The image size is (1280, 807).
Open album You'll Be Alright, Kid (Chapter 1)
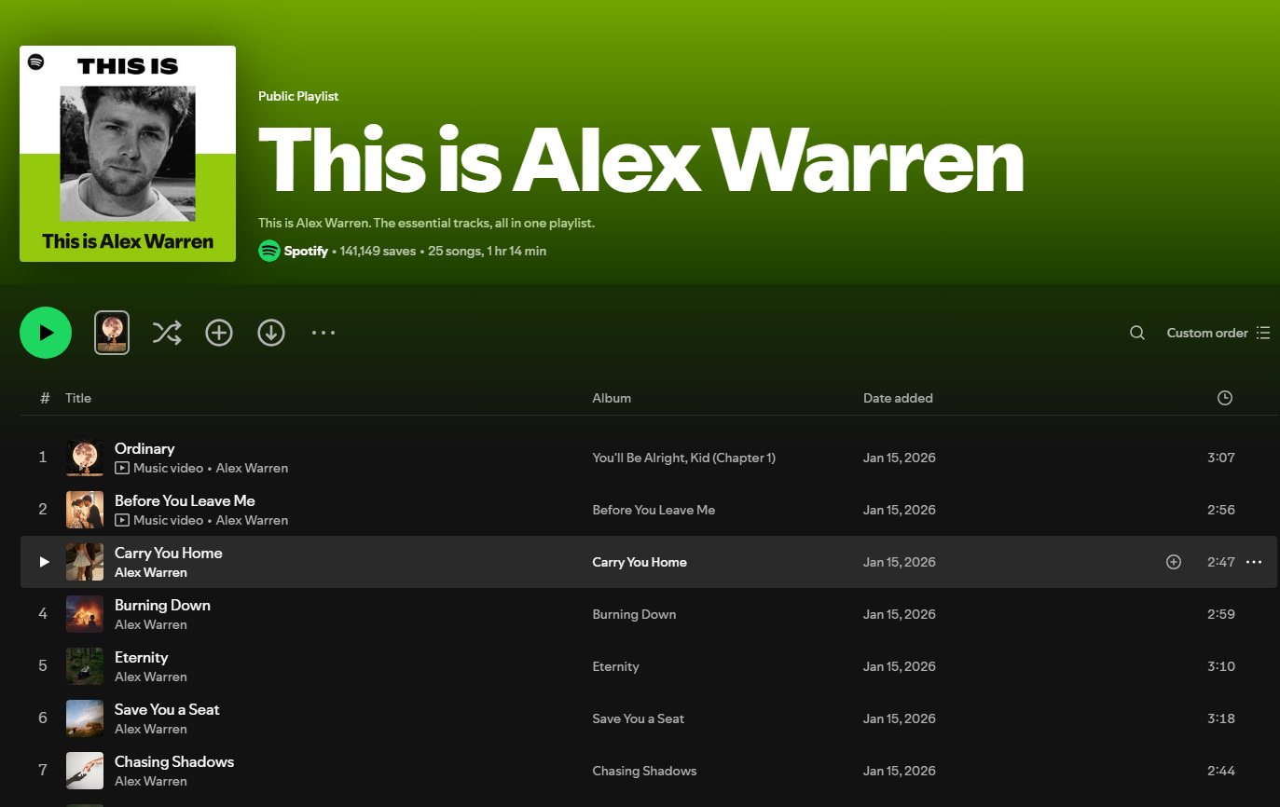point(684,458)
